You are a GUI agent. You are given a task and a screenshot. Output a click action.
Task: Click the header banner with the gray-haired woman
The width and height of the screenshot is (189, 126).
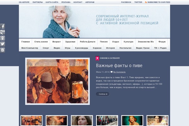(x=94, y=22)
